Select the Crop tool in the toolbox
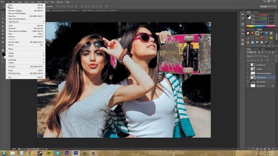 click(x=3, y=23)
